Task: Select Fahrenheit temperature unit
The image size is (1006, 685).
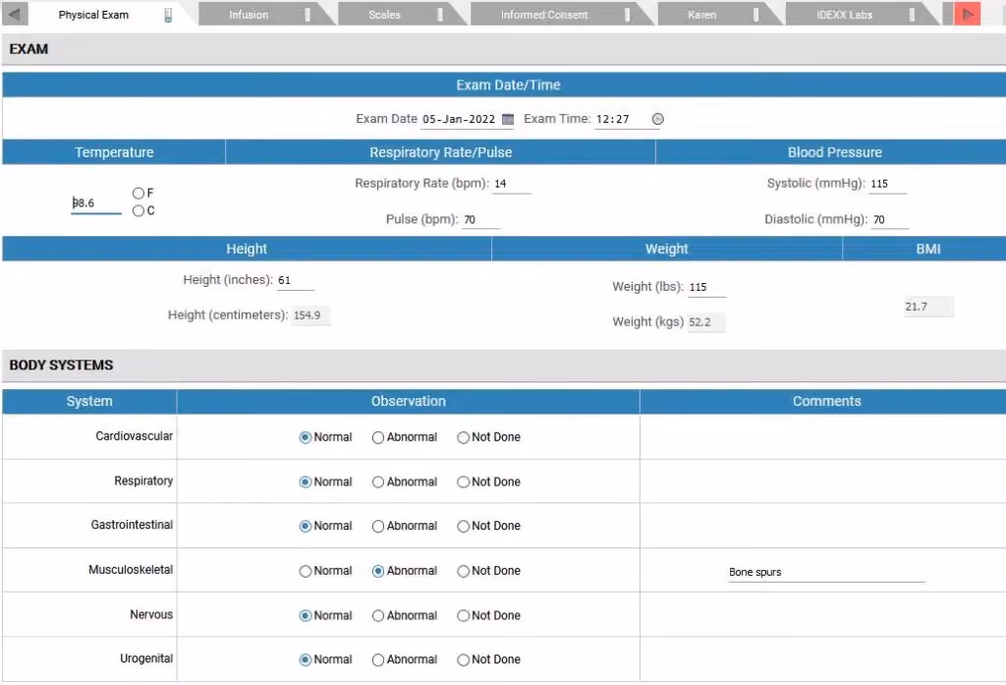Action: click(138, 193)
